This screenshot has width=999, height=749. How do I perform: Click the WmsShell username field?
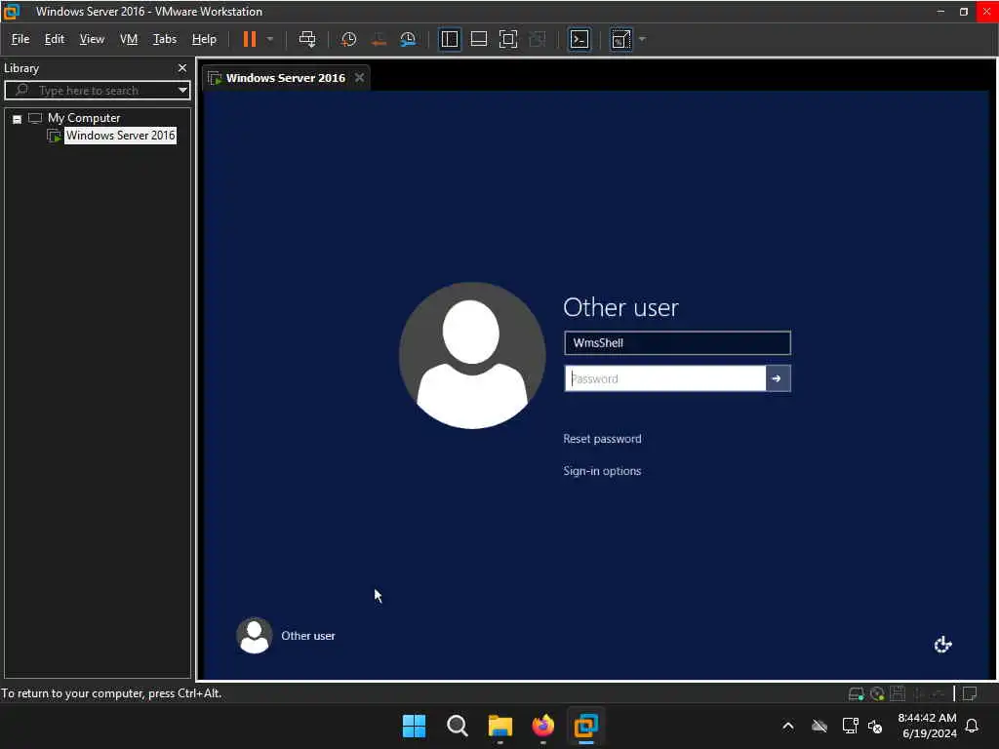point(677,342)
